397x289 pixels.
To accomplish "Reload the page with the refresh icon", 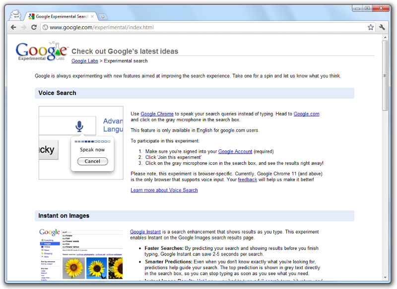I will pos(34,27).
